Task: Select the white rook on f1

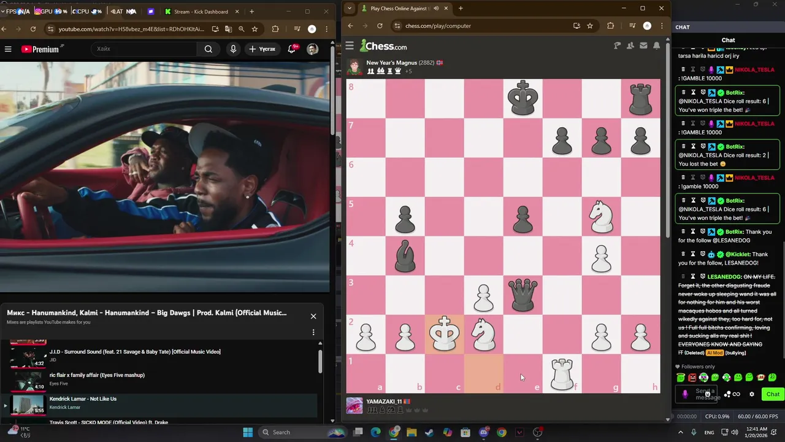Action: point(562,373)
